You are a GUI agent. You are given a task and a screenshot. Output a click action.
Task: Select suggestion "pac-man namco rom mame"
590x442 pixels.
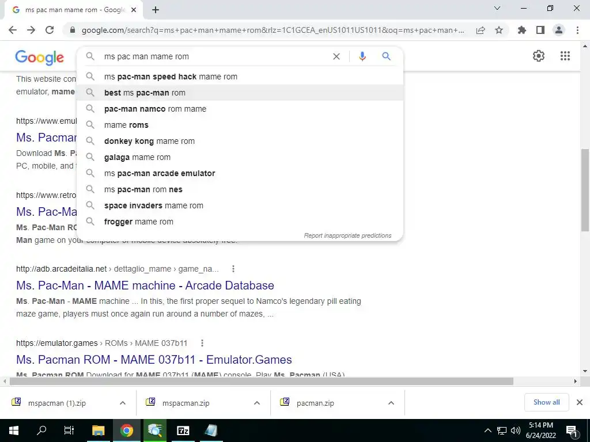240,109
